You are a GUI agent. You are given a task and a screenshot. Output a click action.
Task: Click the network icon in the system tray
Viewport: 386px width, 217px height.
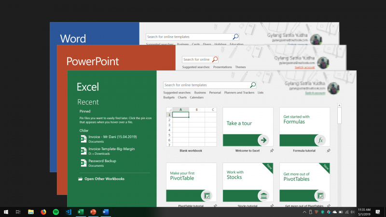click(x=347, y=212)
